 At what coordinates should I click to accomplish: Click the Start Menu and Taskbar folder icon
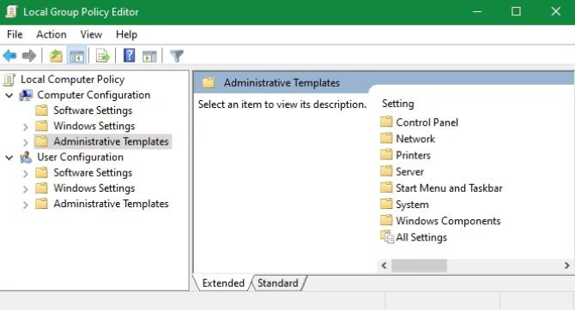click(386, 188)
